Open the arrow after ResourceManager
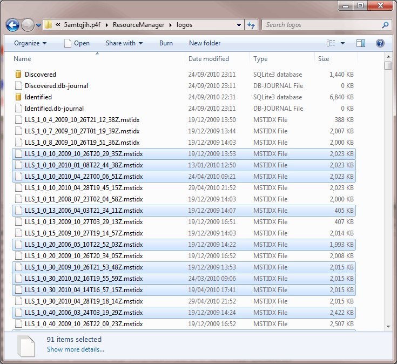The image size is (397, 364). coord(170,25)
